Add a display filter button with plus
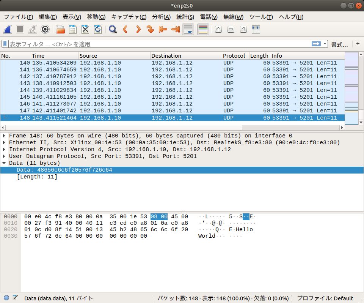 tap(358, 44)
